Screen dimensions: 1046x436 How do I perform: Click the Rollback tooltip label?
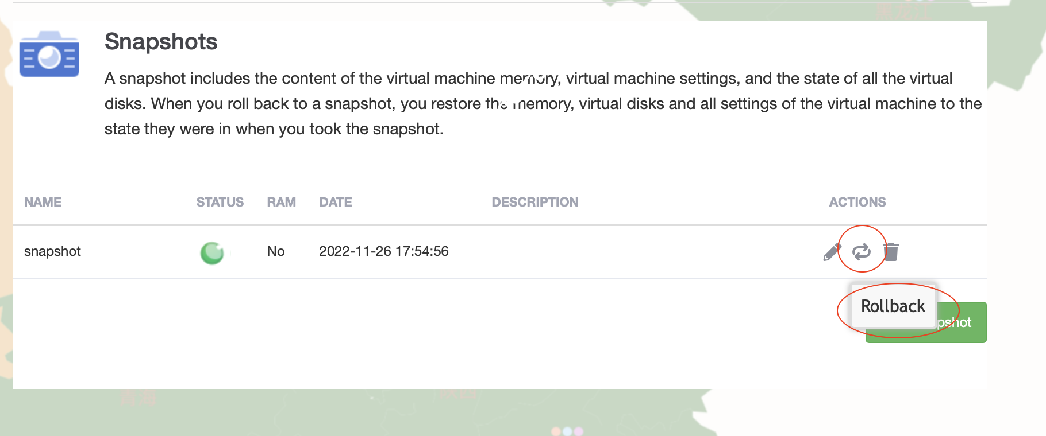(893, 306)
